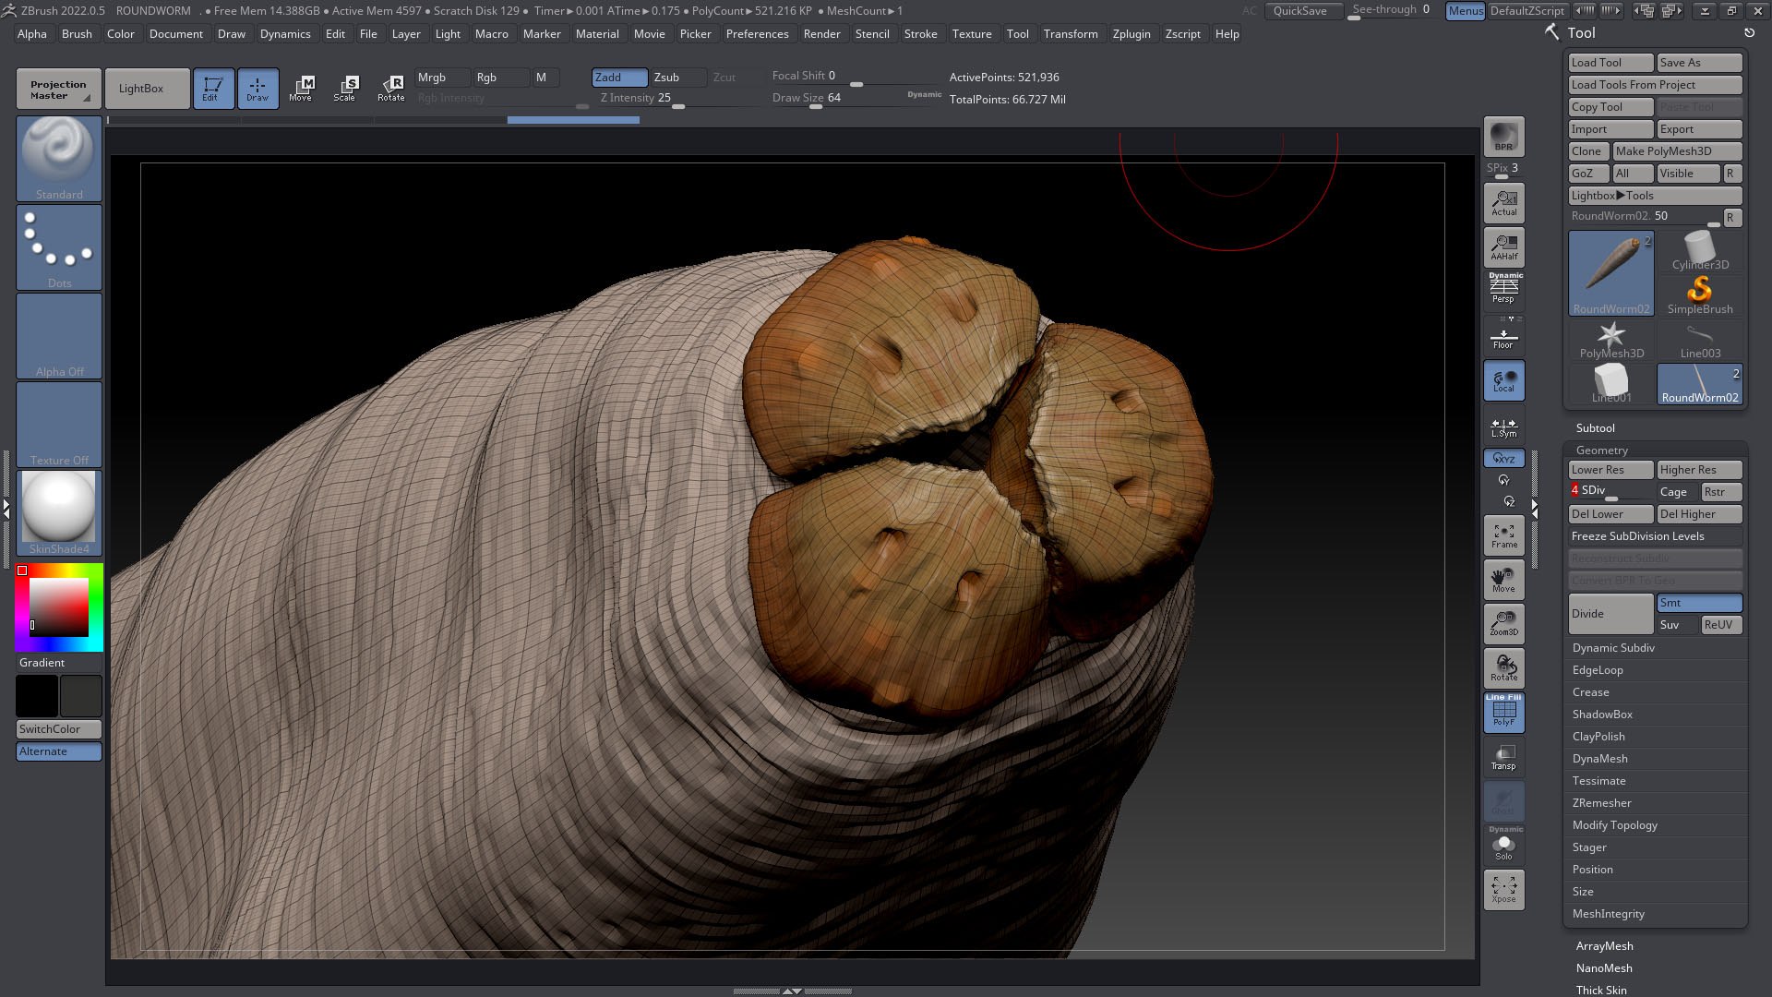Click the AAHalf zoom icon
This screenshot has width=1772, height=997.
pos(1503,246)
